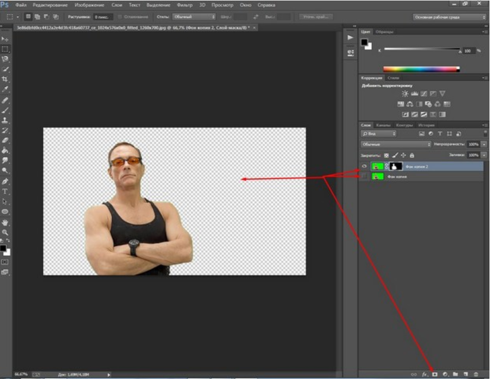Hide the Фон копия 2 layer
Image resolution: width=490 pixels, height=379 pixels.
tap(364, 167)
